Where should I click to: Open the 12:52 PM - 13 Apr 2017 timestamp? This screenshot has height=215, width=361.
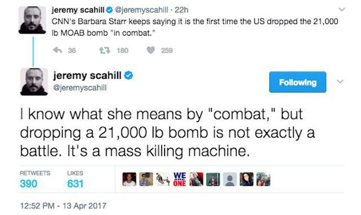click(63, 205)
